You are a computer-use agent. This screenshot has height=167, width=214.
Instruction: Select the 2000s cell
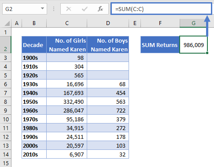pos(34,145)
